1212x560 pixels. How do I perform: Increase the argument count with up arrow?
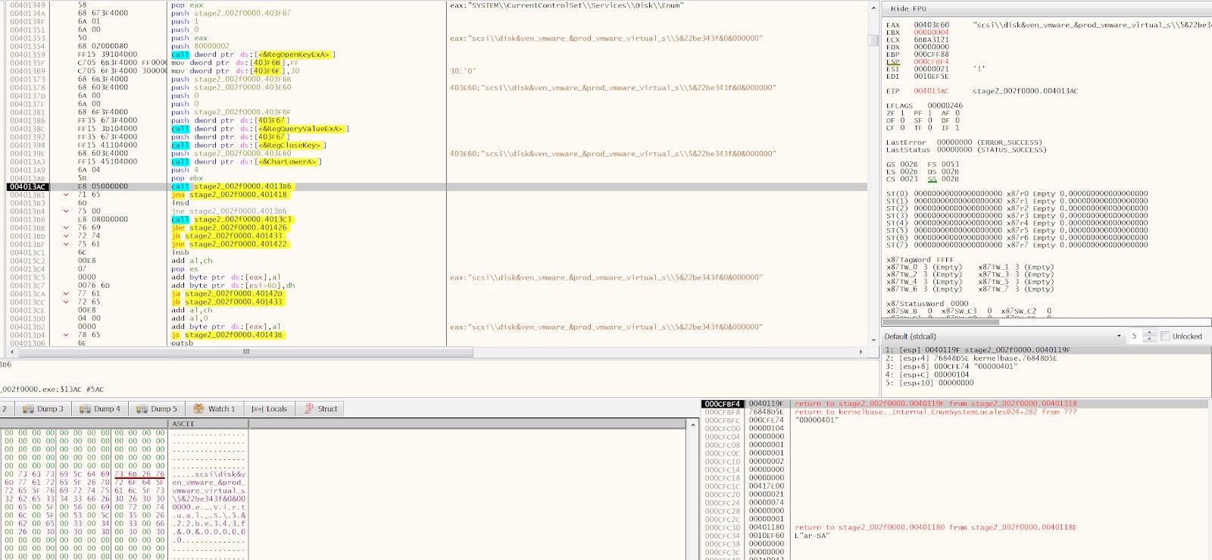(1149, 333)
